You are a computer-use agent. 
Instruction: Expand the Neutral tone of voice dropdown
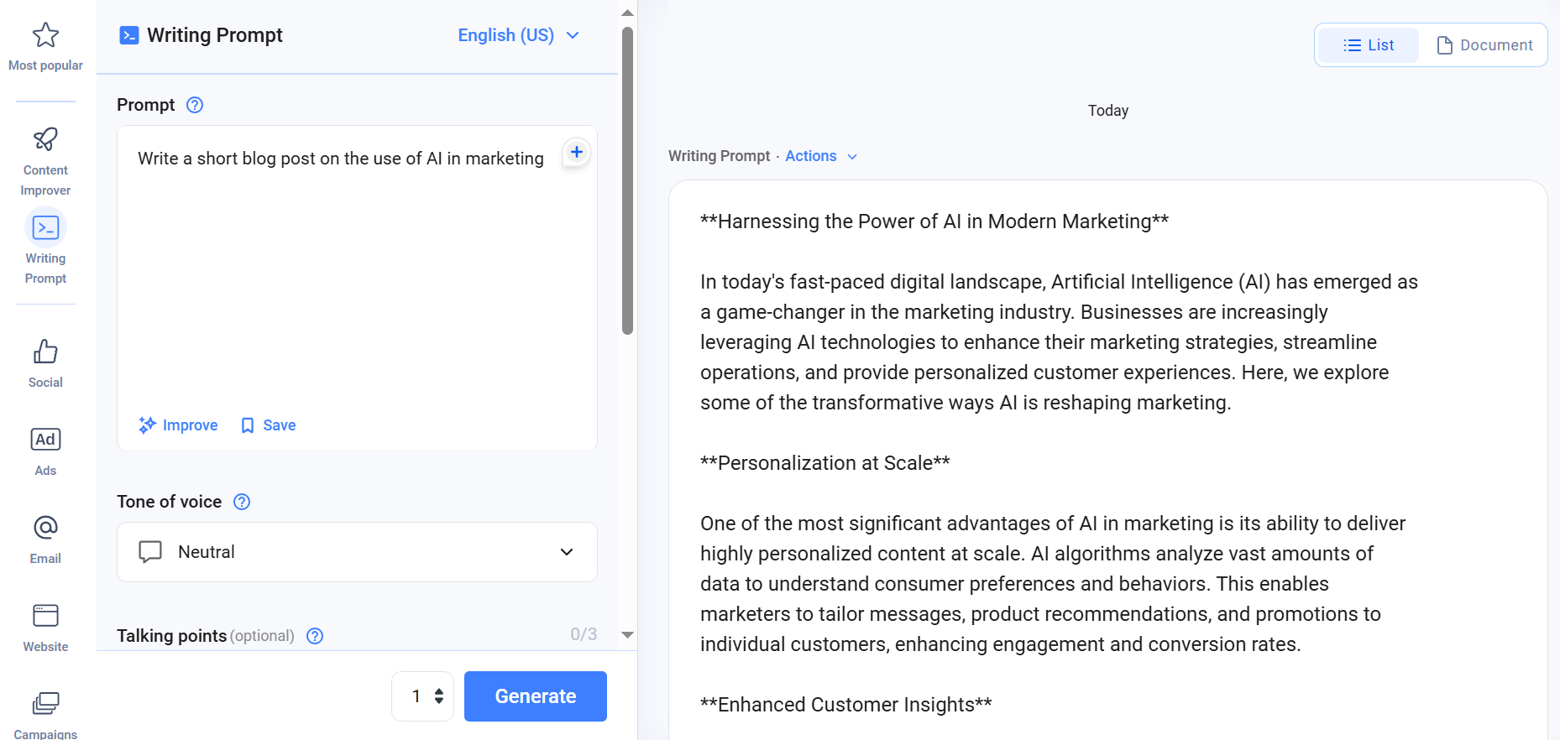point(357,552)
